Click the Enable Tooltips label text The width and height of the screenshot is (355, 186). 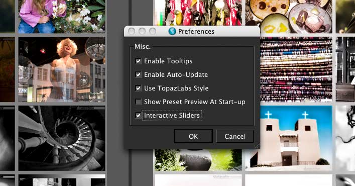click(x=168, y=61)
